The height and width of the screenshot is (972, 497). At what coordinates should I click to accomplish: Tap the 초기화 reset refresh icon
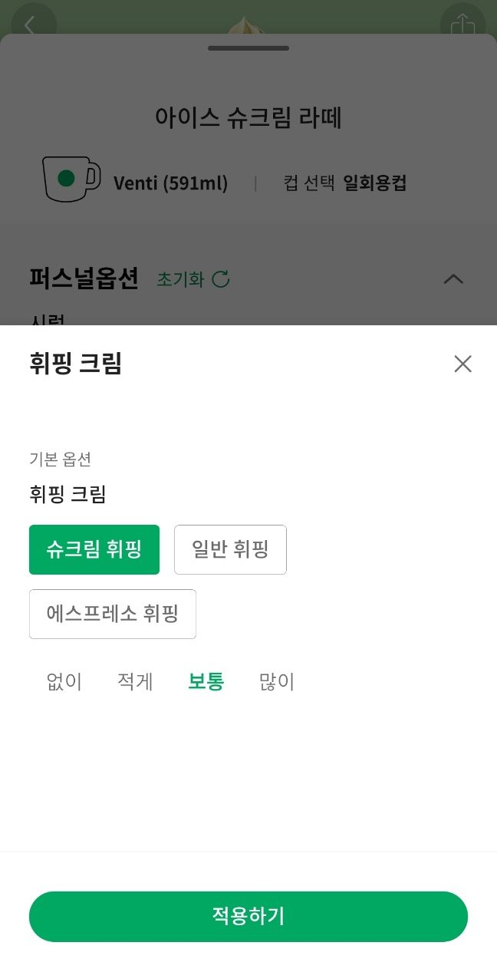pyautogui.click(x=221, y=280)
